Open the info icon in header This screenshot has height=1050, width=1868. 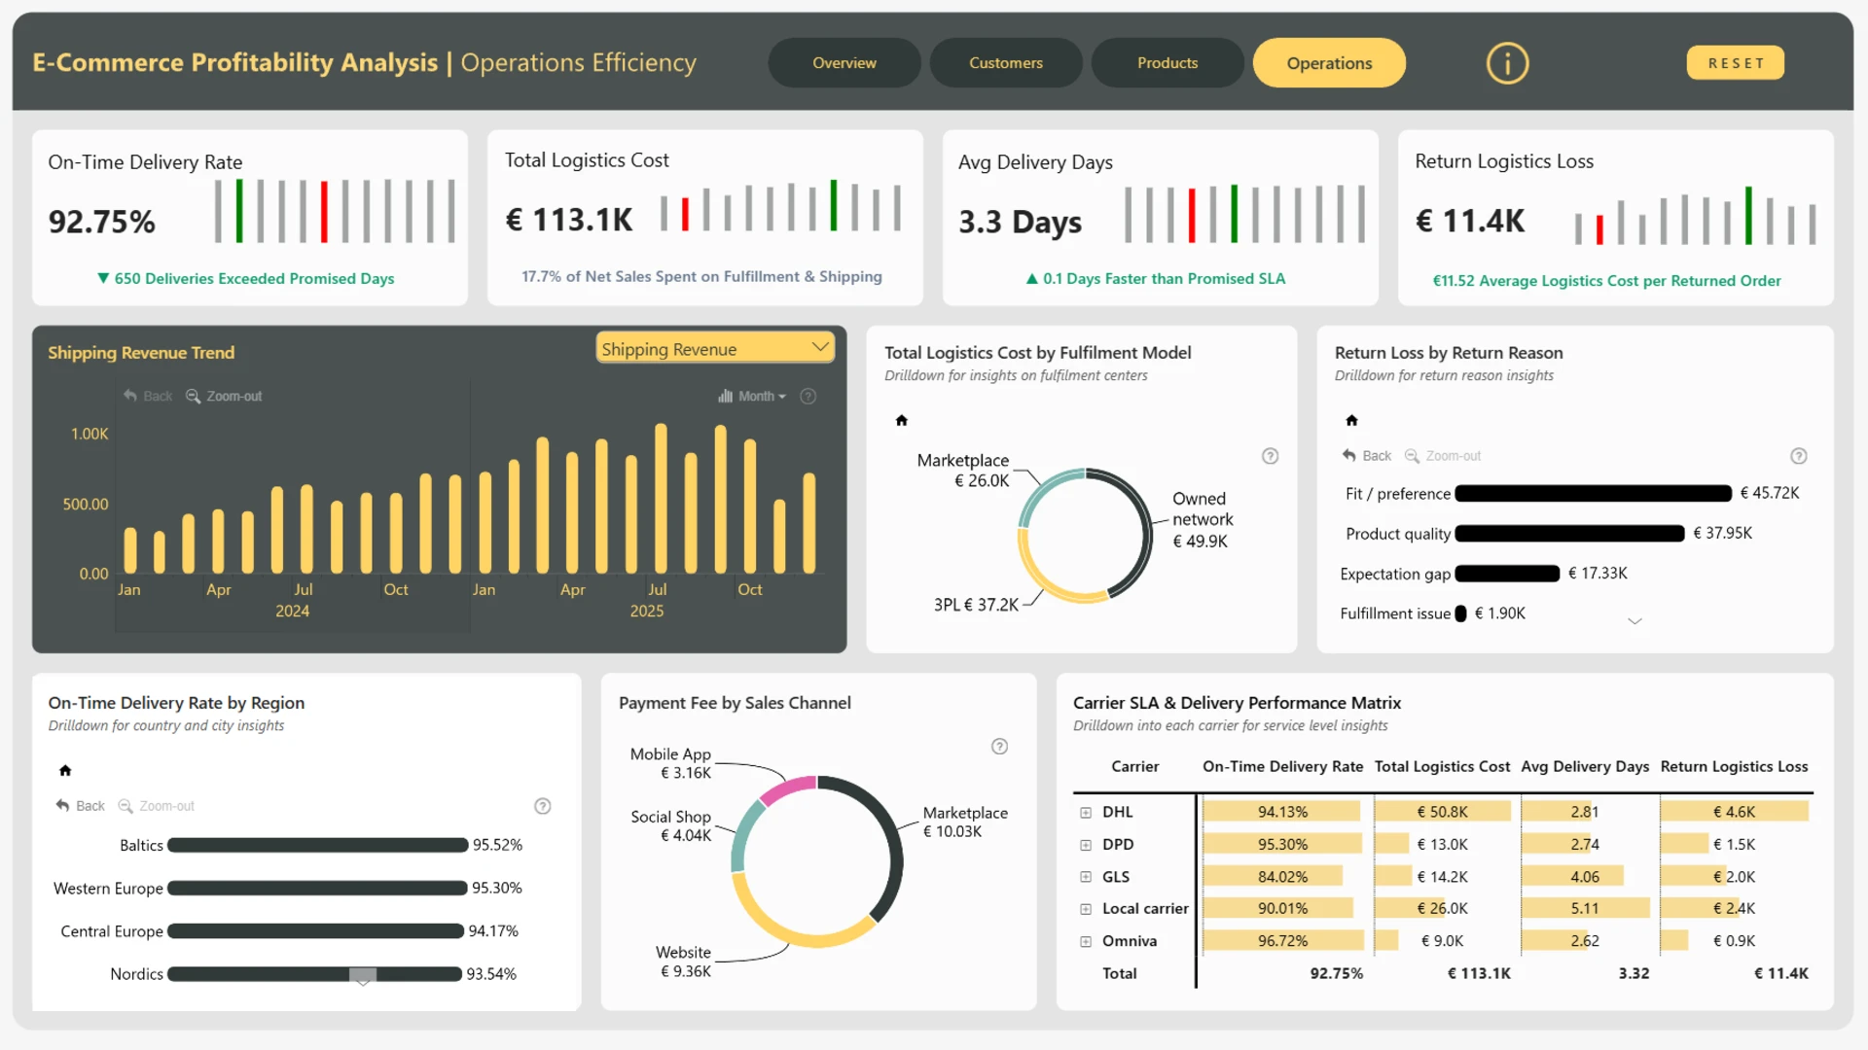(1507, 63)
